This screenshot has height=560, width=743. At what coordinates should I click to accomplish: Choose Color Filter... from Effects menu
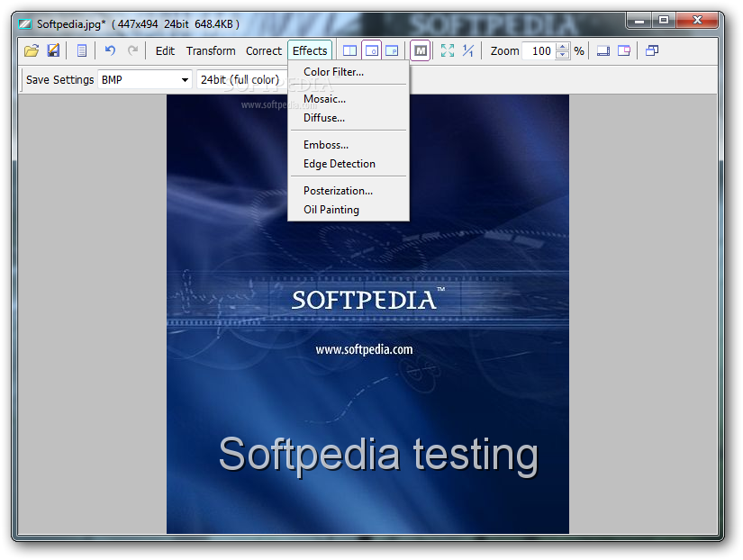[x=349, y=72]
